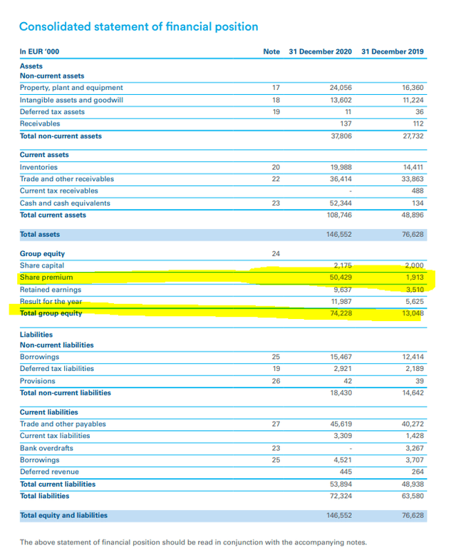The image size is (456, 553).
Task: Click the 'Consolidated statement of financial position' title
Action: pos(138,27)
